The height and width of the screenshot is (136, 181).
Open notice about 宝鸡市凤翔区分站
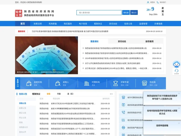pos(117,53)
